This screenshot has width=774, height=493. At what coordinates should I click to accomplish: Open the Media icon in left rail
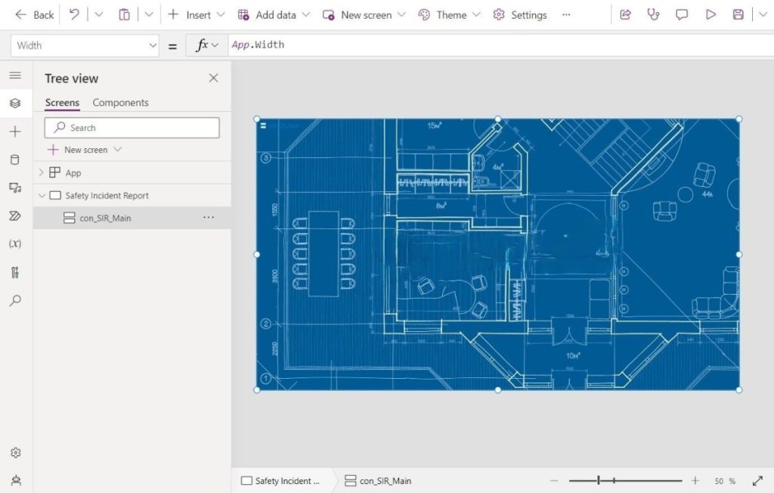click(15, 188)
